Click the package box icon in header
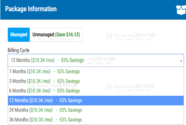 click(x=181, y=10)
